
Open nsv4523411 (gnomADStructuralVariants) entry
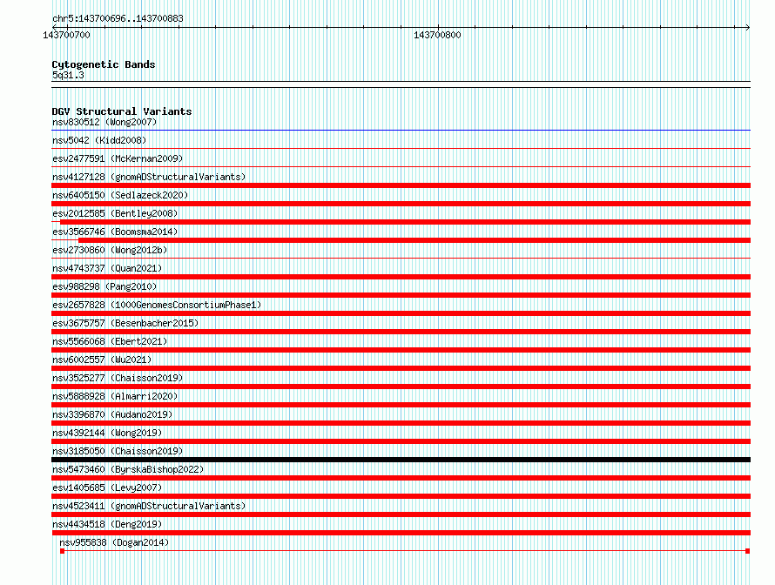pos(149,506)
